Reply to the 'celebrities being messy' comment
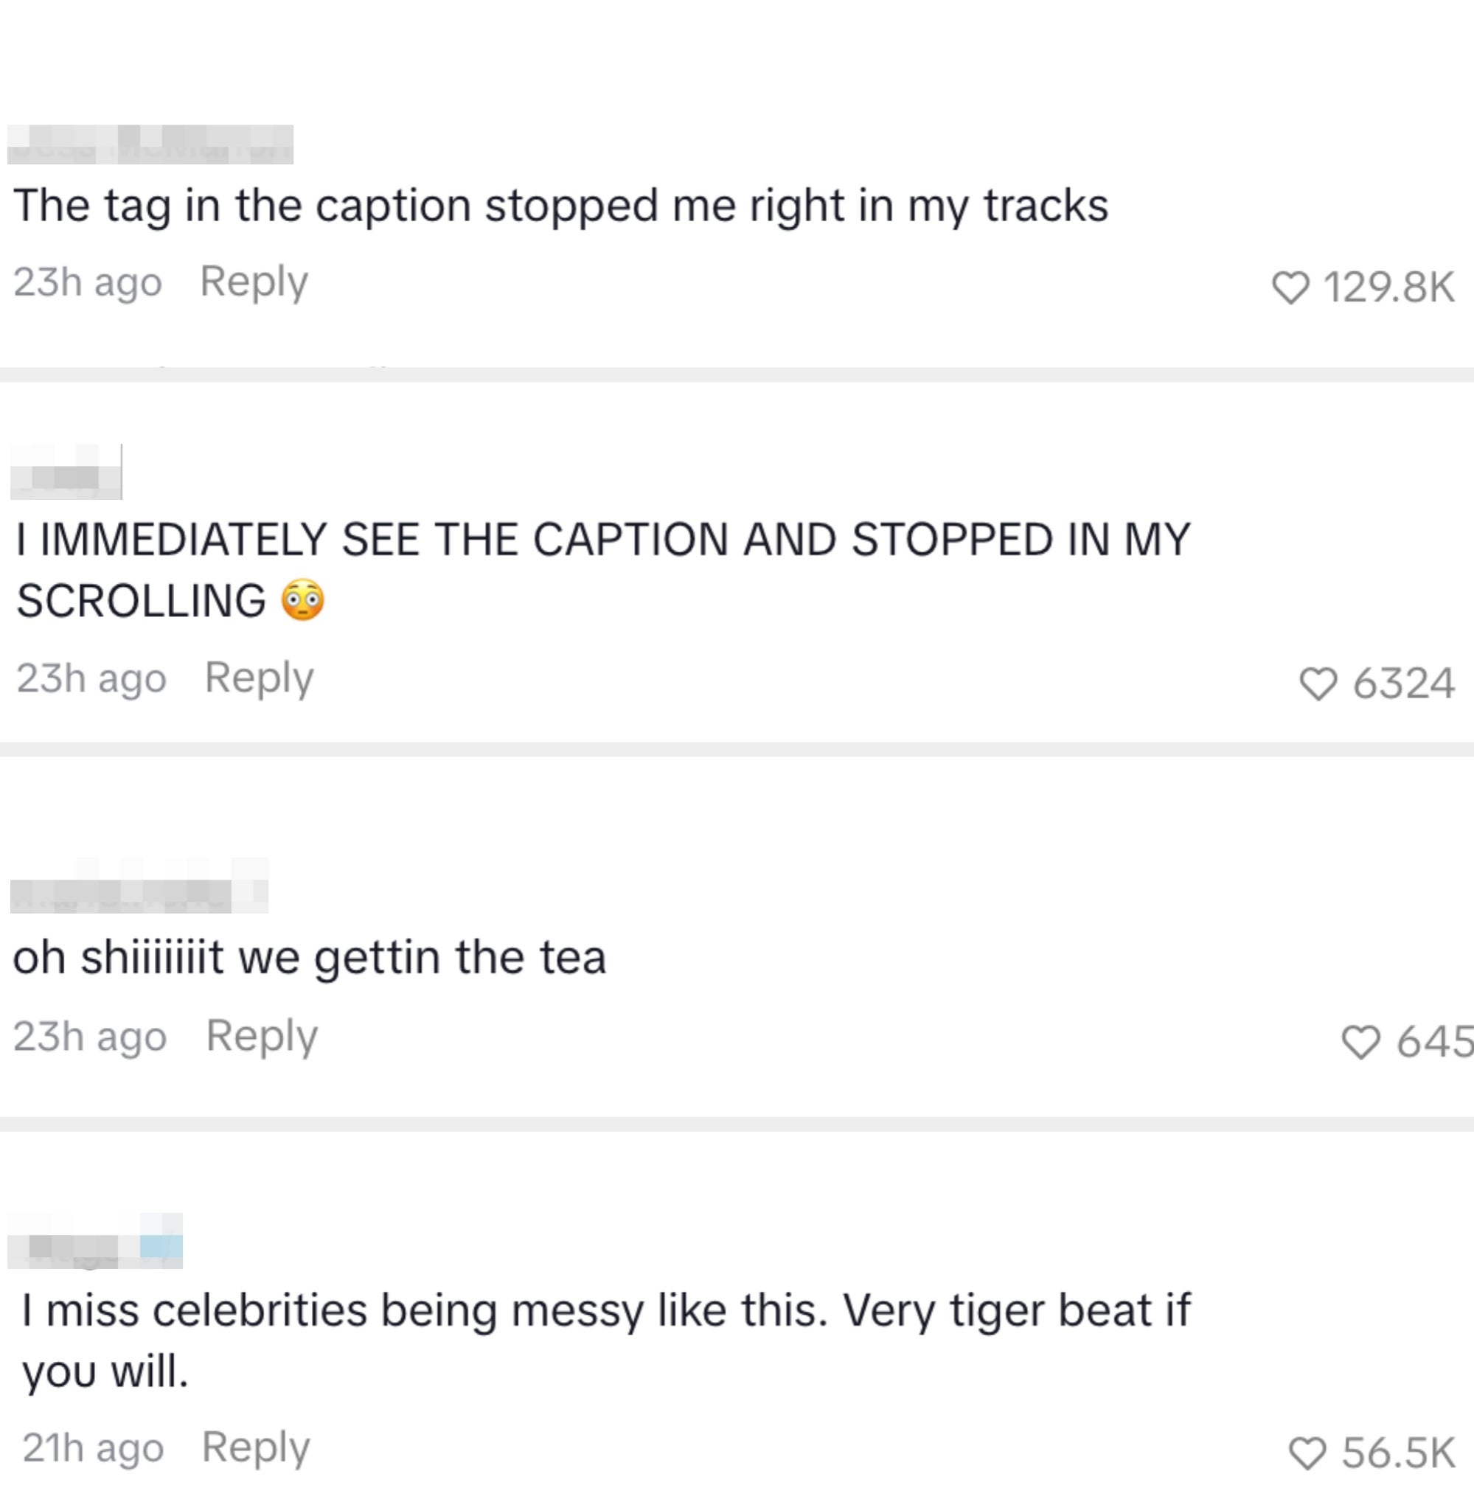 click(255, 1447)
